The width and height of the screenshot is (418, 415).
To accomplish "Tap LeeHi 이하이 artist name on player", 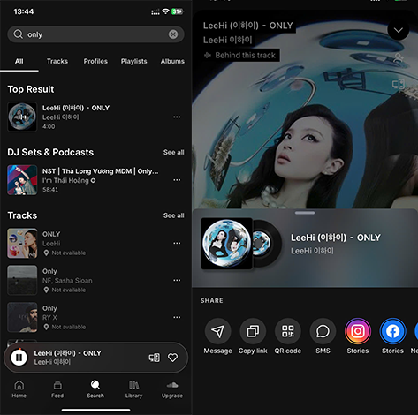I will 227,40.
